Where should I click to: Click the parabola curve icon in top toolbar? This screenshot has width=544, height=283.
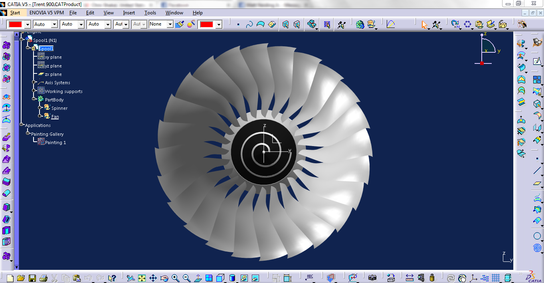[x=390, y=24]
